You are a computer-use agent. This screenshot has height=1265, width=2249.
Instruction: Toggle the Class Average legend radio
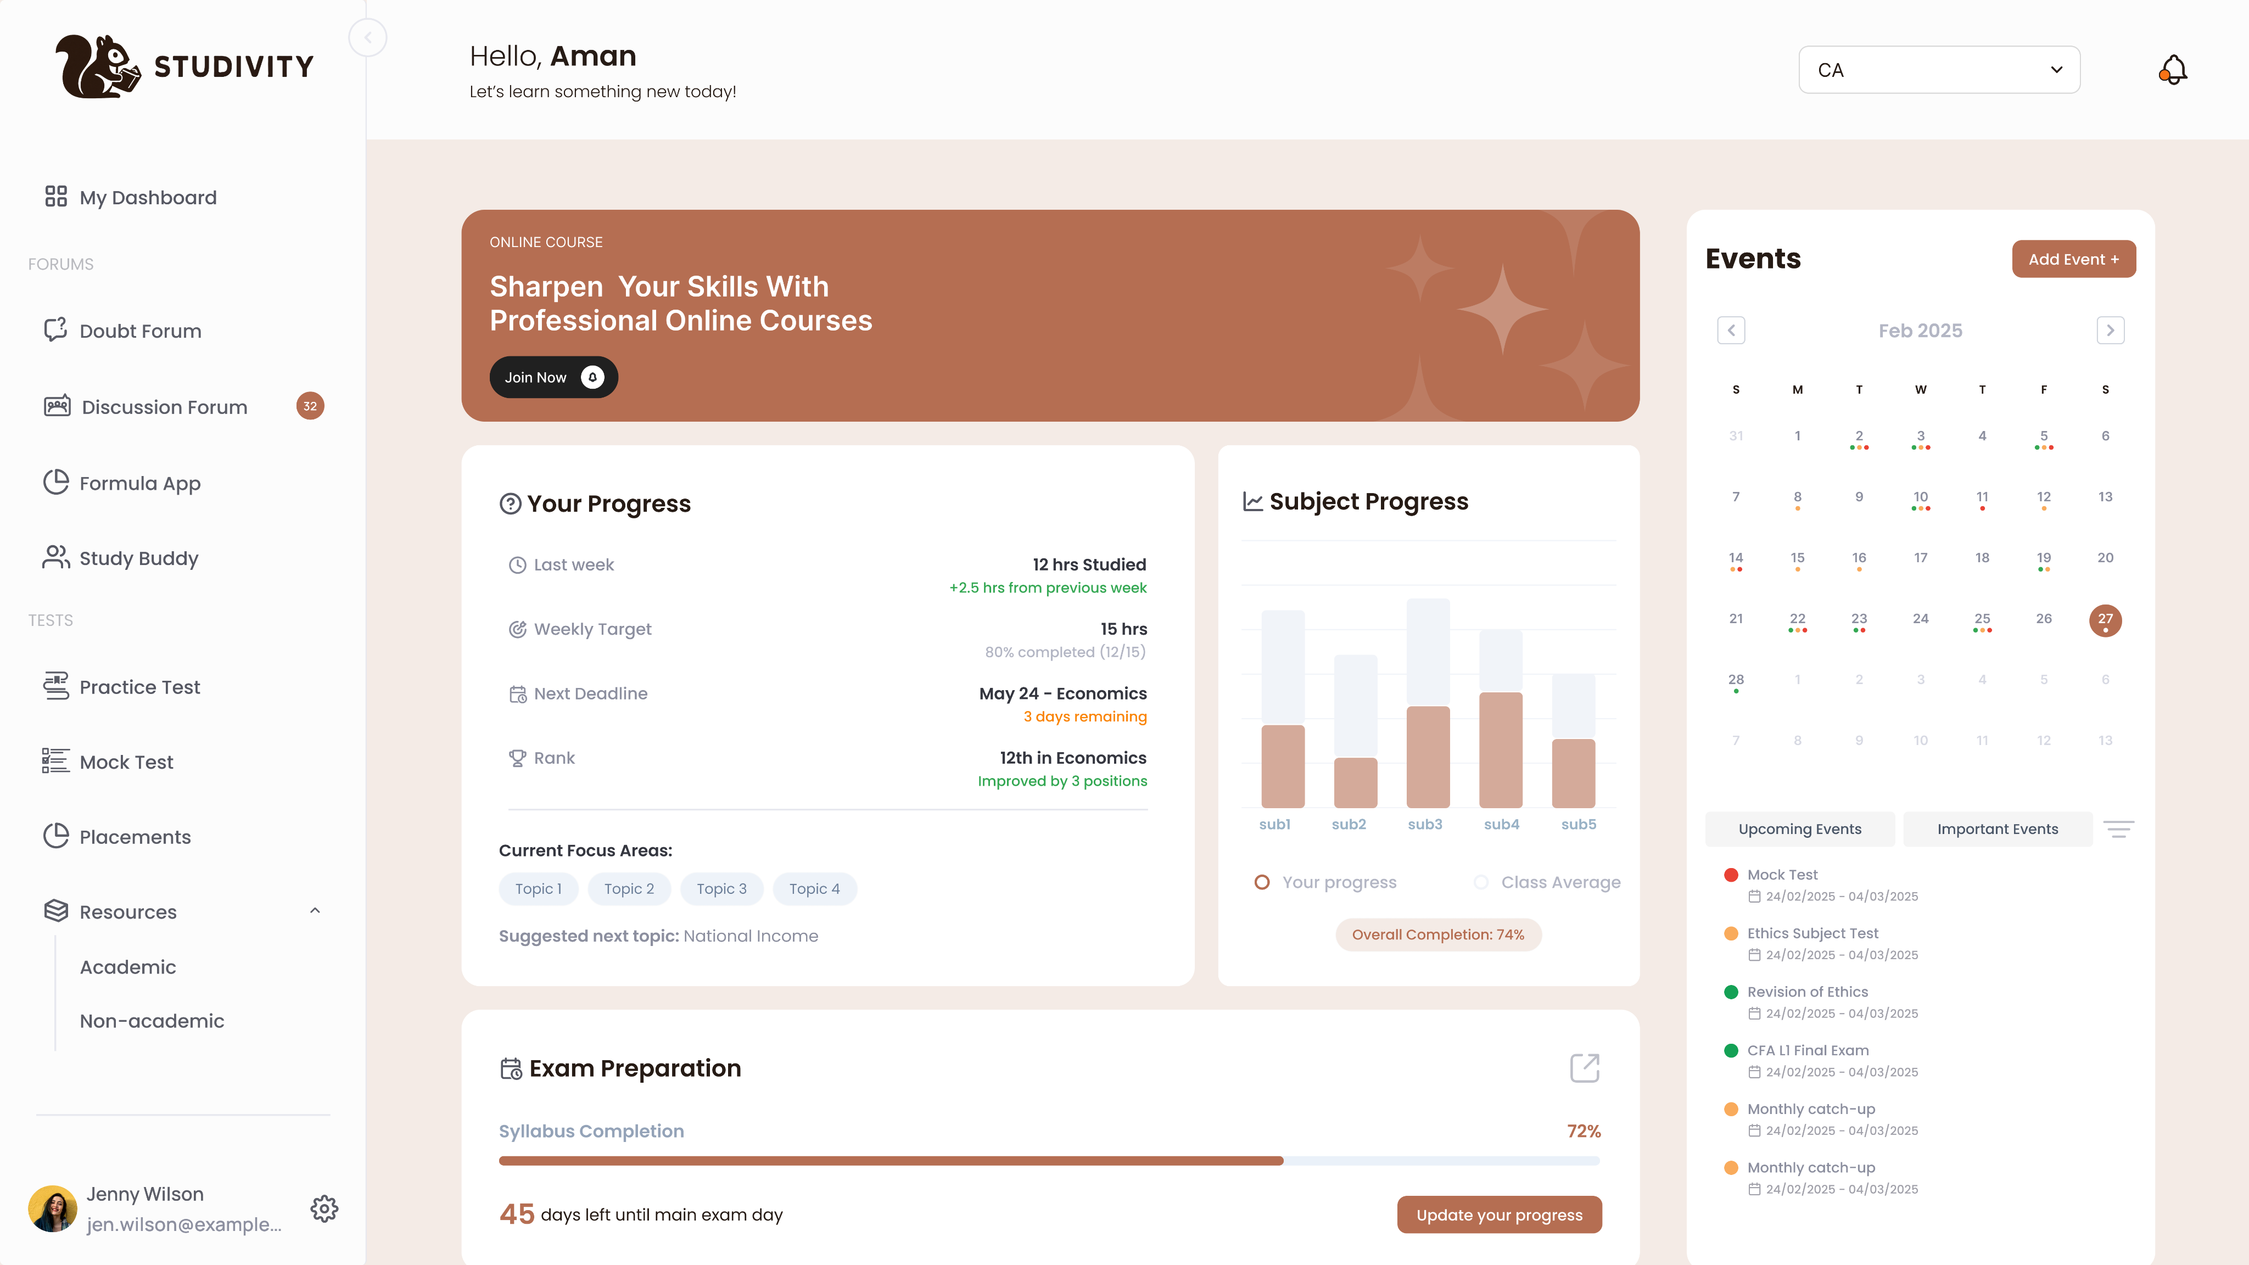pyautogui.click(x=1481, y=883)
